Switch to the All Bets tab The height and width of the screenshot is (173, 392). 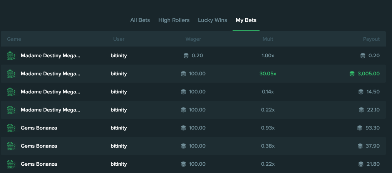tap(140, 20)
